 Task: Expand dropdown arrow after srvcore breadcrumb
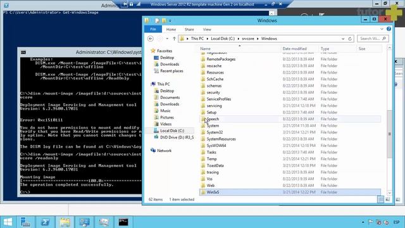[258, 39]
